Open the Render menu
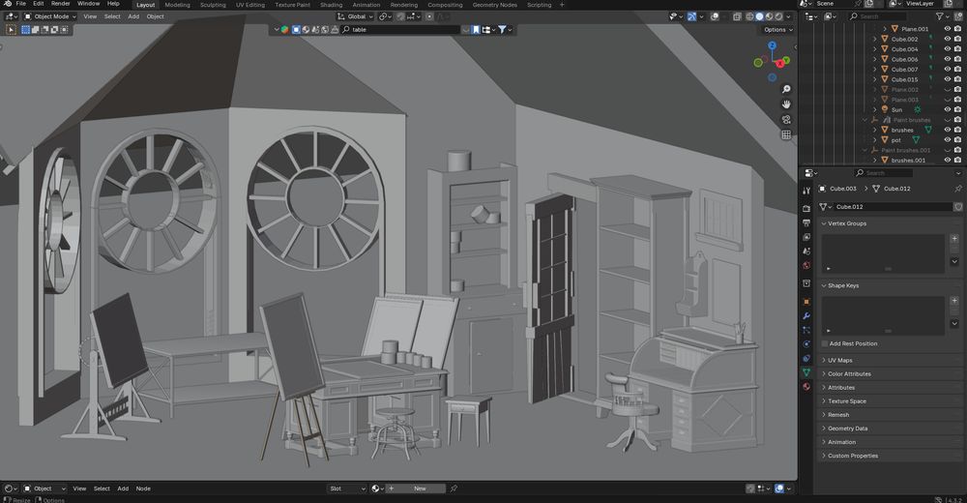Image resolution: width=967 pixels, height=503 pixels. pyautogui.click(x=60, y=4)
